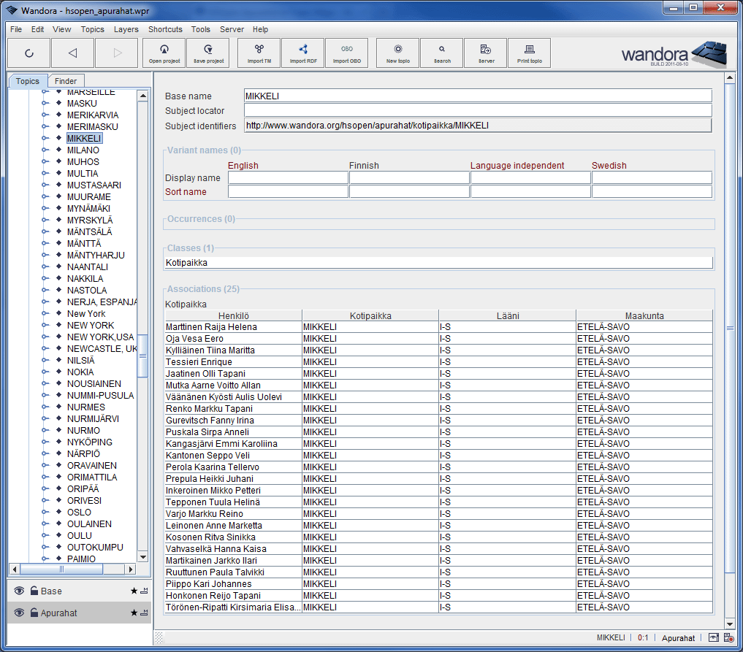The width and height of the screenshot is (743, 652).
Task: Click the subject identifier URL field
Action: [x=478, y=125]
